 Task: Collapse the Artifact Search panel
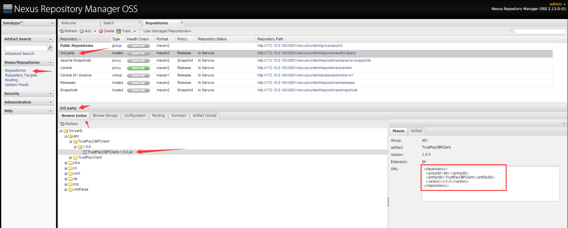pos(50,39)
